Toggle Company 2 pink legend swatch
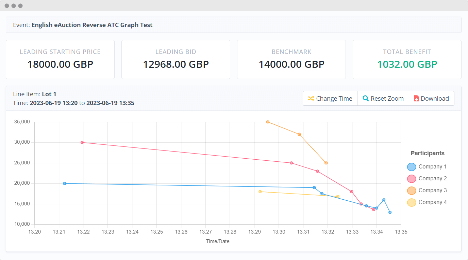This screenshot has height=260, width=468. [x=412, y=179]
